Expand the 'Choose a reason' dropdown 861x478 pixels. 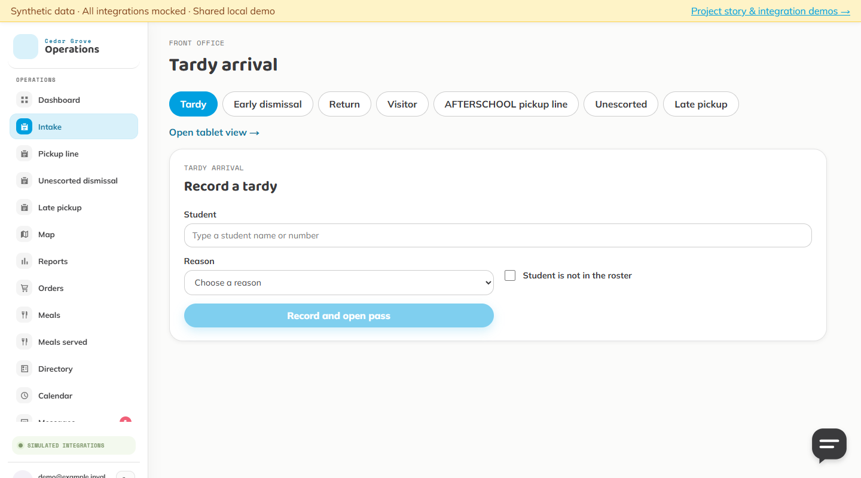click(x=339, y=283)
